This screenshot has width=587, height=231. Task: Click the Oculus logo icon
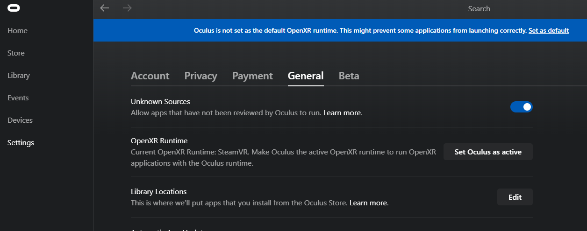coord(14,8)
